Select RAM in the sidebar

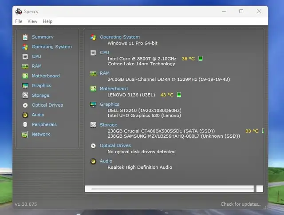pyautogui.click(x=36, y=66)
